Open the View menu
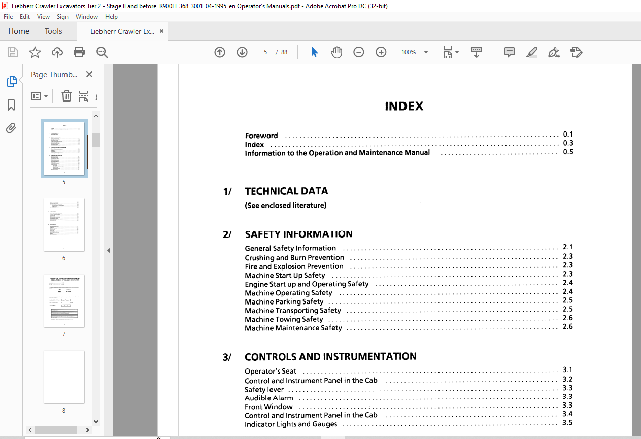This screenshot has width=641, height=439. pyautogui.click(x=44, y=17)
